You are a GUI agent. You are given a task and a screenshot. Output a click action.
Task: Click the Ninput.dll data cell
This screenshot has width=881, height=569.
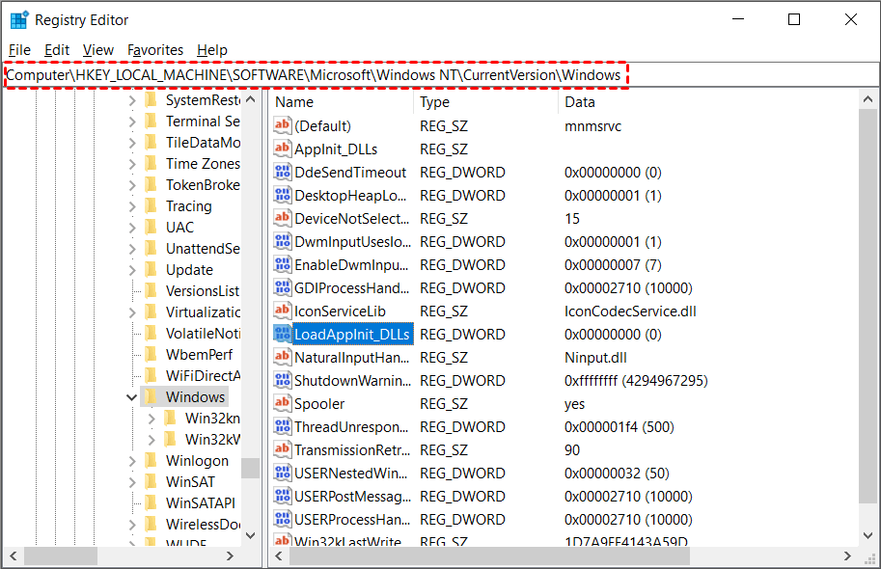pos(595,358)
